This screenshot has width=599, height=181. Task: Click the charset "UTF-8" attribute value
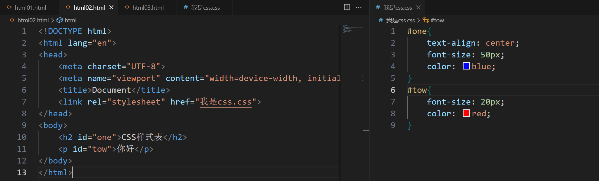click(144, 66)
